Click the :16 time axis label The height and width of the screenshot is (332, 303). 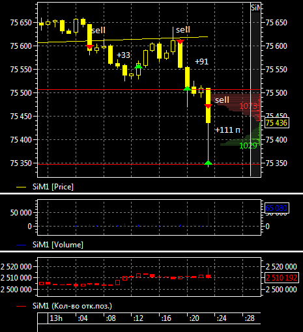[x=166, y=318]
